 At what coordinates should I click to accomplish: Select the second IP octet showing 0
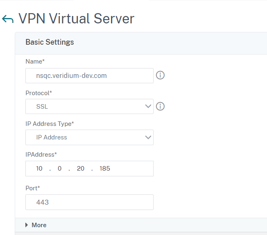point(60,169)
